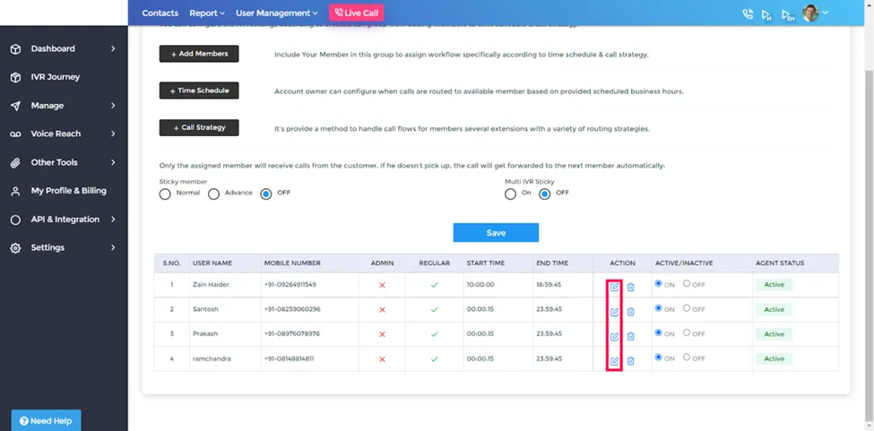Expand the Settings submenu arrow
Image resolution: width=874 pixels, height=431 pixels.
(113, 248)
